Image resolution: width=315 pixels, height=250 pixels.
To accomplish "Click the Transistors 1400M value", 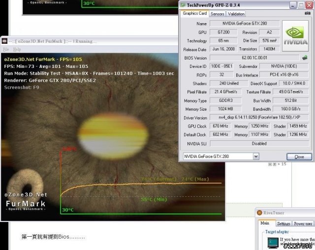I will (269, 49).
